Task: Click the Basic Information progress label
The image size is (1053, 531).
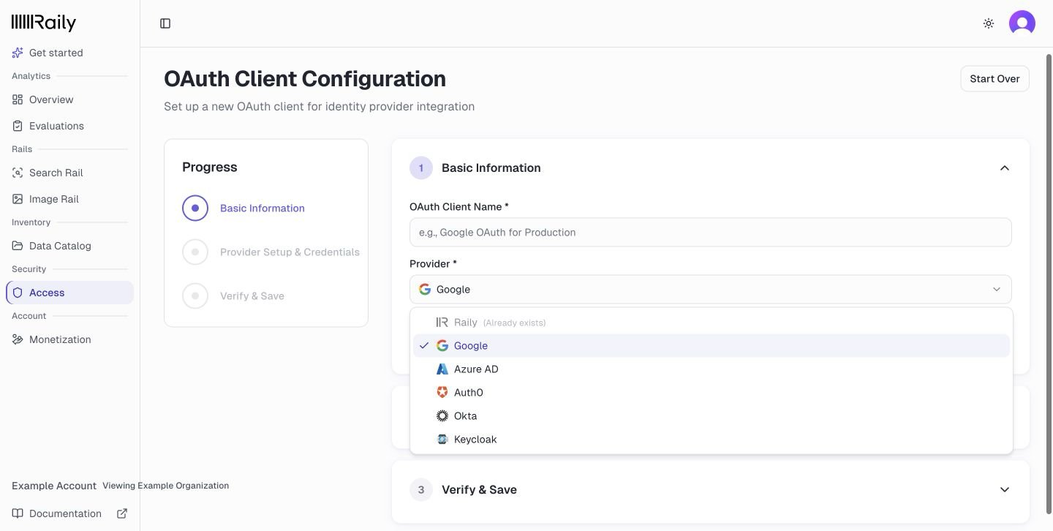Action: pyautogui.click(x=263, y=208)
